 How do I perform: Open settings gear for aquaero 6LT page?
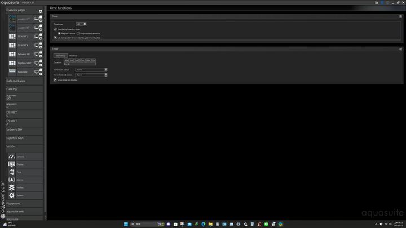tap(41, 30)
